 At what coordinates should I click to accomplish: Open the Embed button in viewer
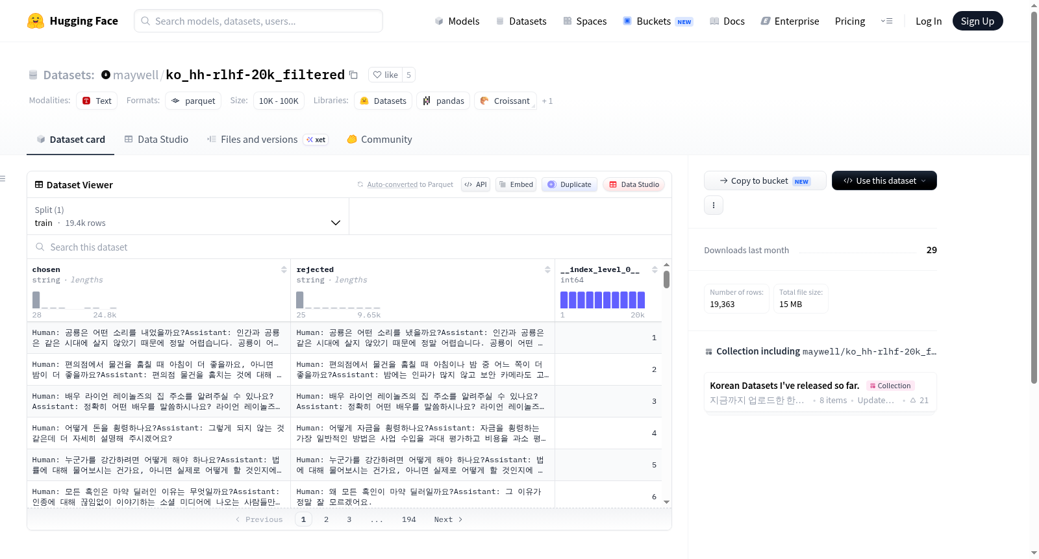(x=516, y=184)
